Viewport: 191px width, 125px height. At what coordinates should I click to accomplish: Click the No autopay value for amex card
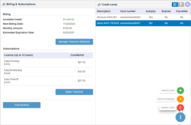151,23
